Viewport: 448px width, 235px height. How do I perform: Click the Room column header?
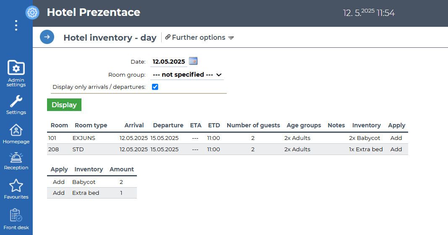point(59,125)
